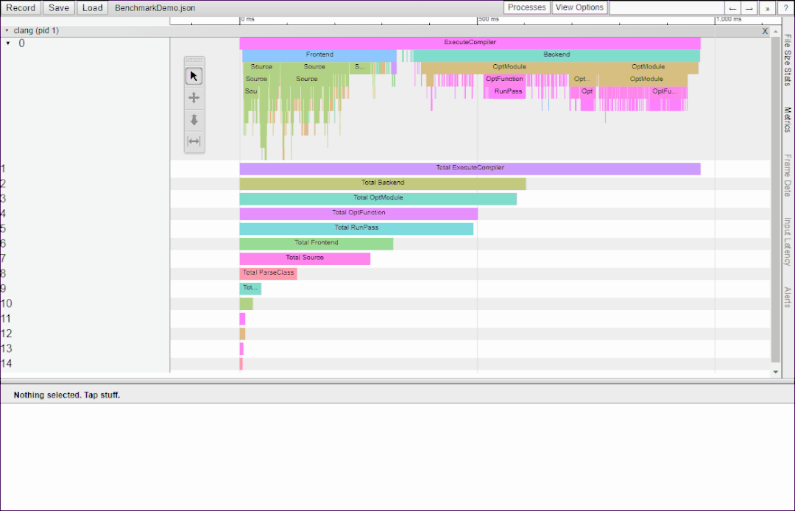
Task: Select the timing measurement tool
Action: [x=194, y=141]
